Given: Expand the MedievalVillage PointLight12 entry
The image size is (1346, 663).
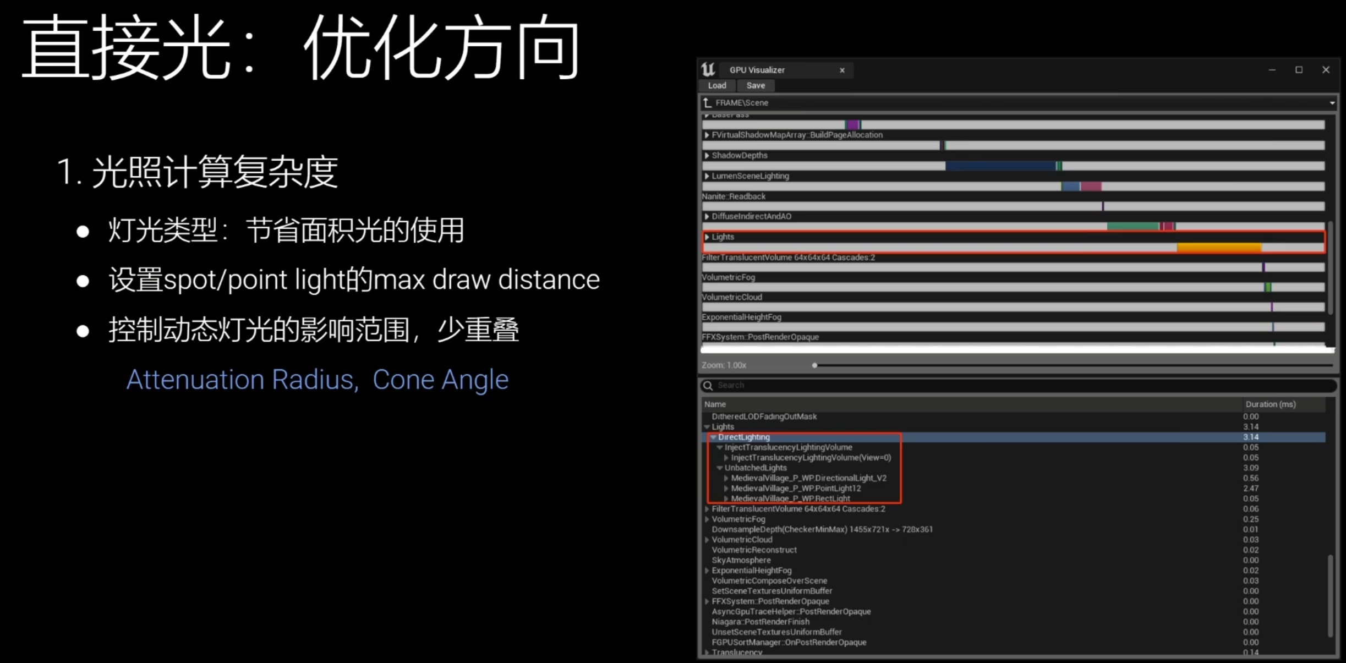Looking at the screenshot, I should 726,489.
